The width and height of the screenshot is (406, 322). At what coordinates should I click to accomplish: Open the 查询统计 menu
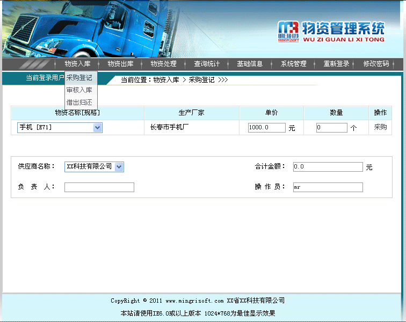pos(207,64)
